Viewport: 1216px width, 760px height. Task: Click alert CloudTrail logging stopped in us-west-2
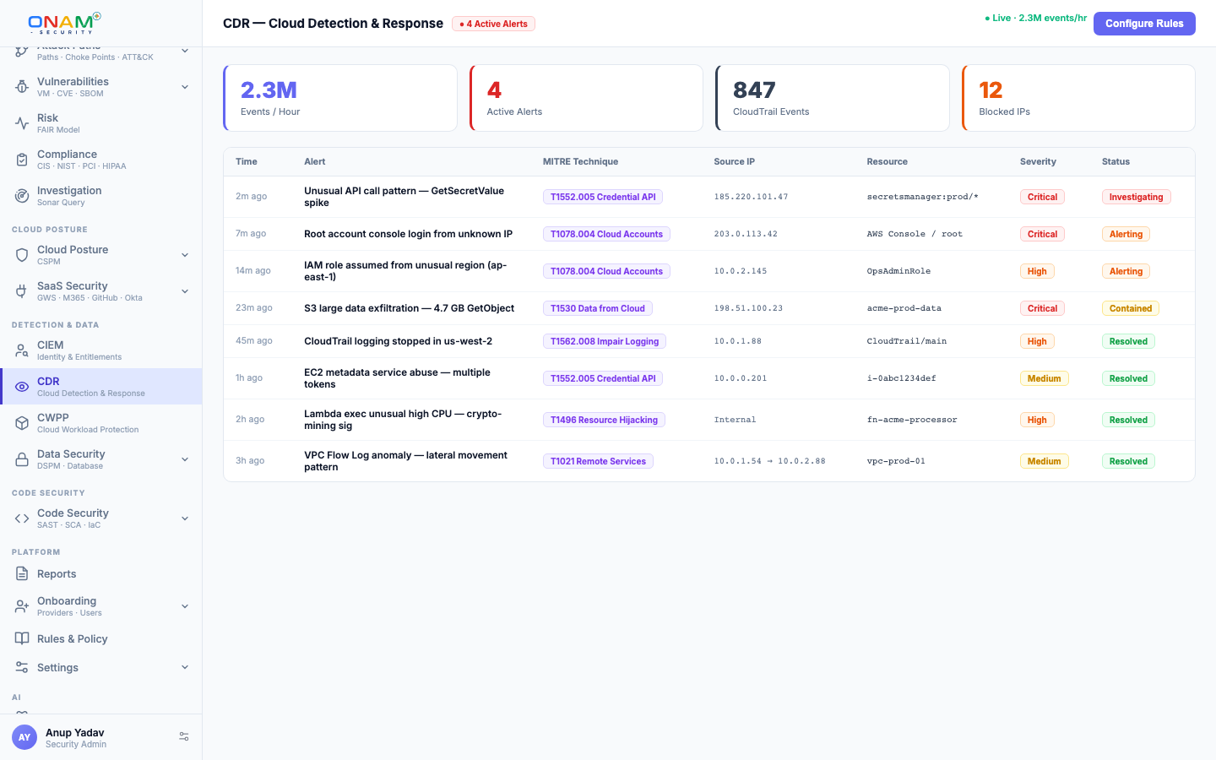coord(398,341)
